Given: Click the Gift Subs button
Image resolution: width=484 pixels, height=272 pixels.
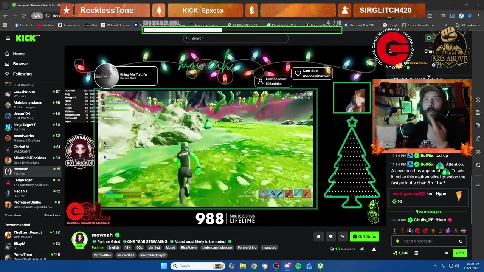Looking at the screenshot, I should (365, 236).
